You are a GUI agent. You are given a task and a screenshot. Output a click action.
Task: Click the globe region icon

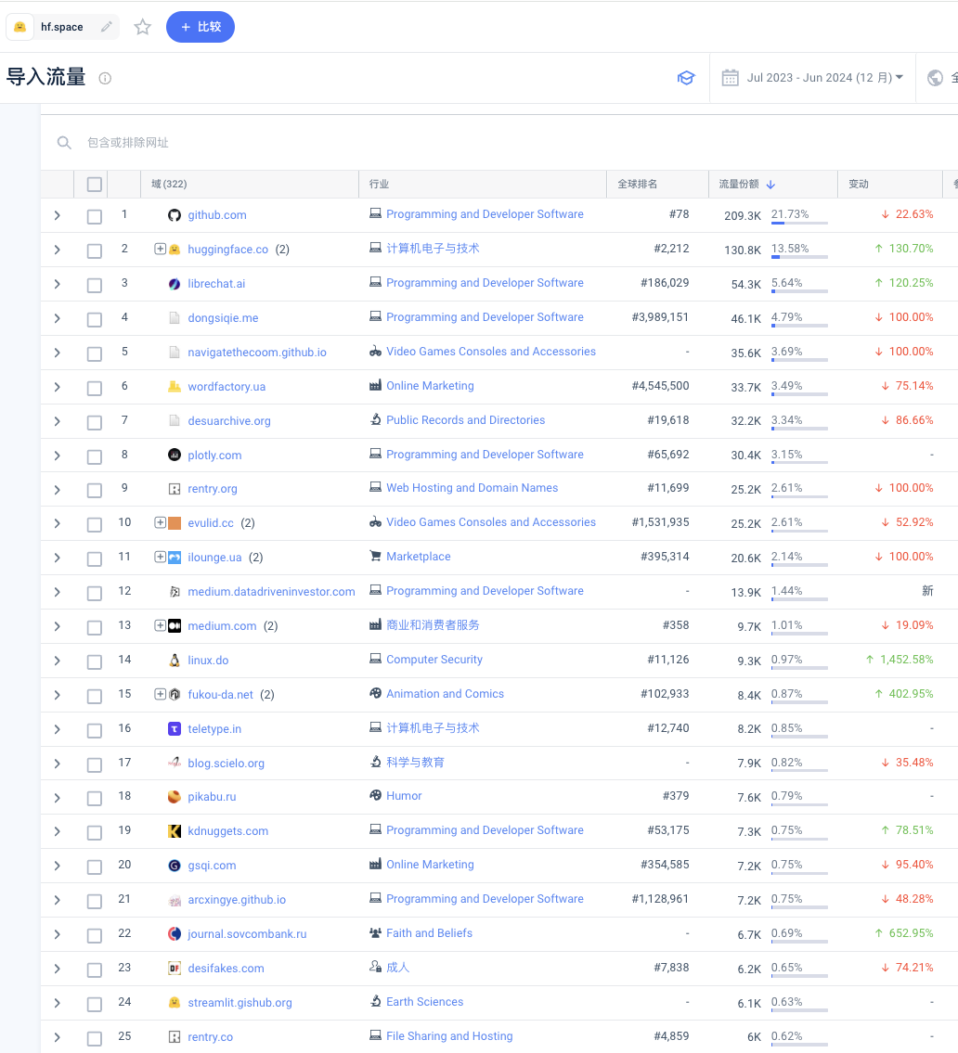935,78
